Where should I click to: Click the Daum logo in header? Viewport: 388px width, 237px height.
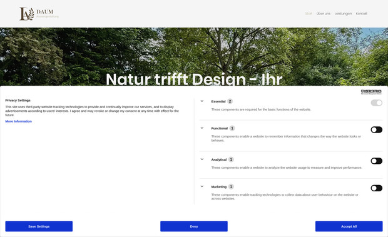[39, 14]
